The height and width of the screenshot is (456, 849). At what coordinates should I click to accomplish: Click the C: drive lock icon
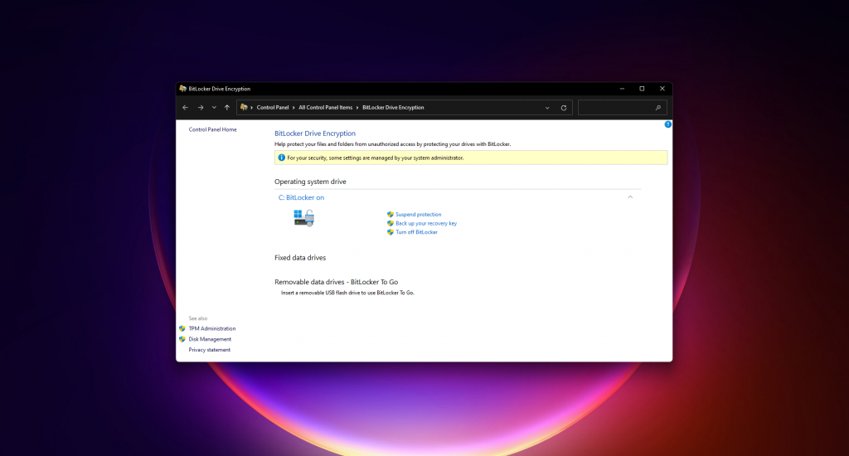click(x=303, y=218)
